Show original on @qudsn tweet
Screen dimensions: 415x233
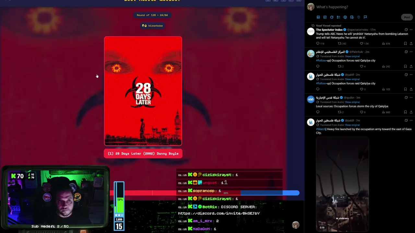[352, 102]
